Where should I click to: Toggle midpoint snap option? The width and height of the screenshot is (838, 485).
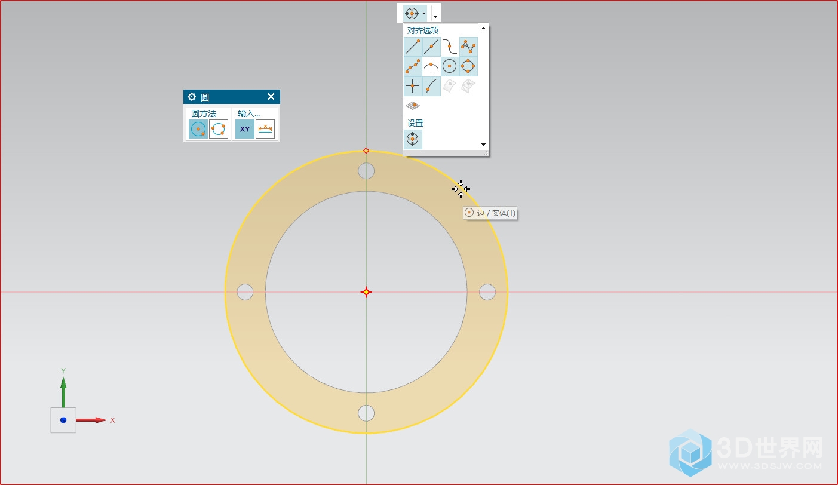431,47
